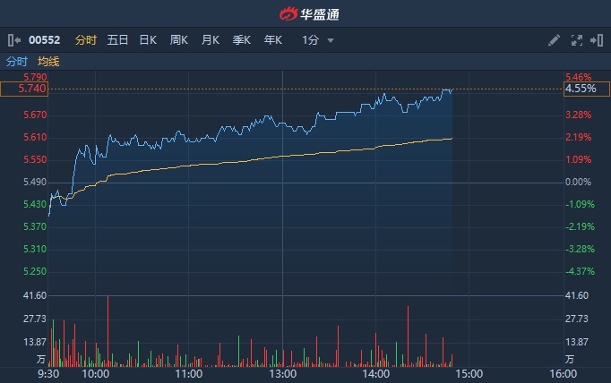
Task: Switch to the 季K quarterly chart
Action: [242, 40]
